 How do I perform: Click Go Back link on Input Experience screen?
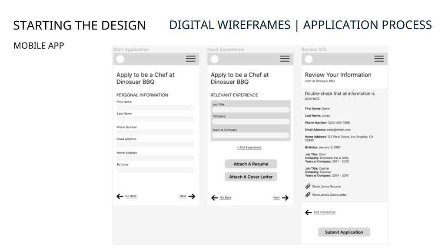click(x=226, y=198)
